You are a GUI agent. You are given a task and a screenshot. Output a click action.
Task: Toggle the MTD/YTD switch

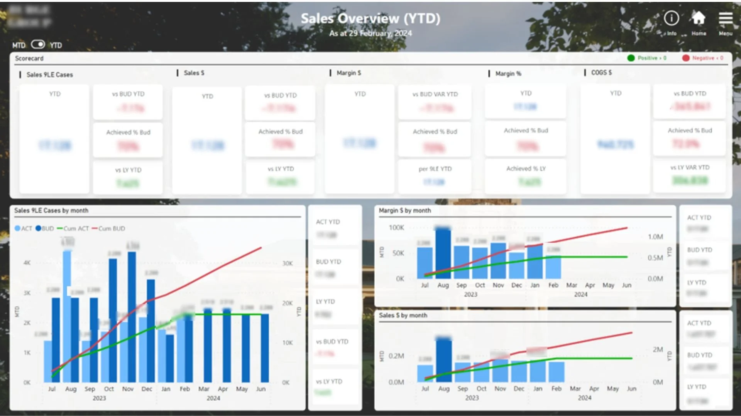(x=38, y=45)
